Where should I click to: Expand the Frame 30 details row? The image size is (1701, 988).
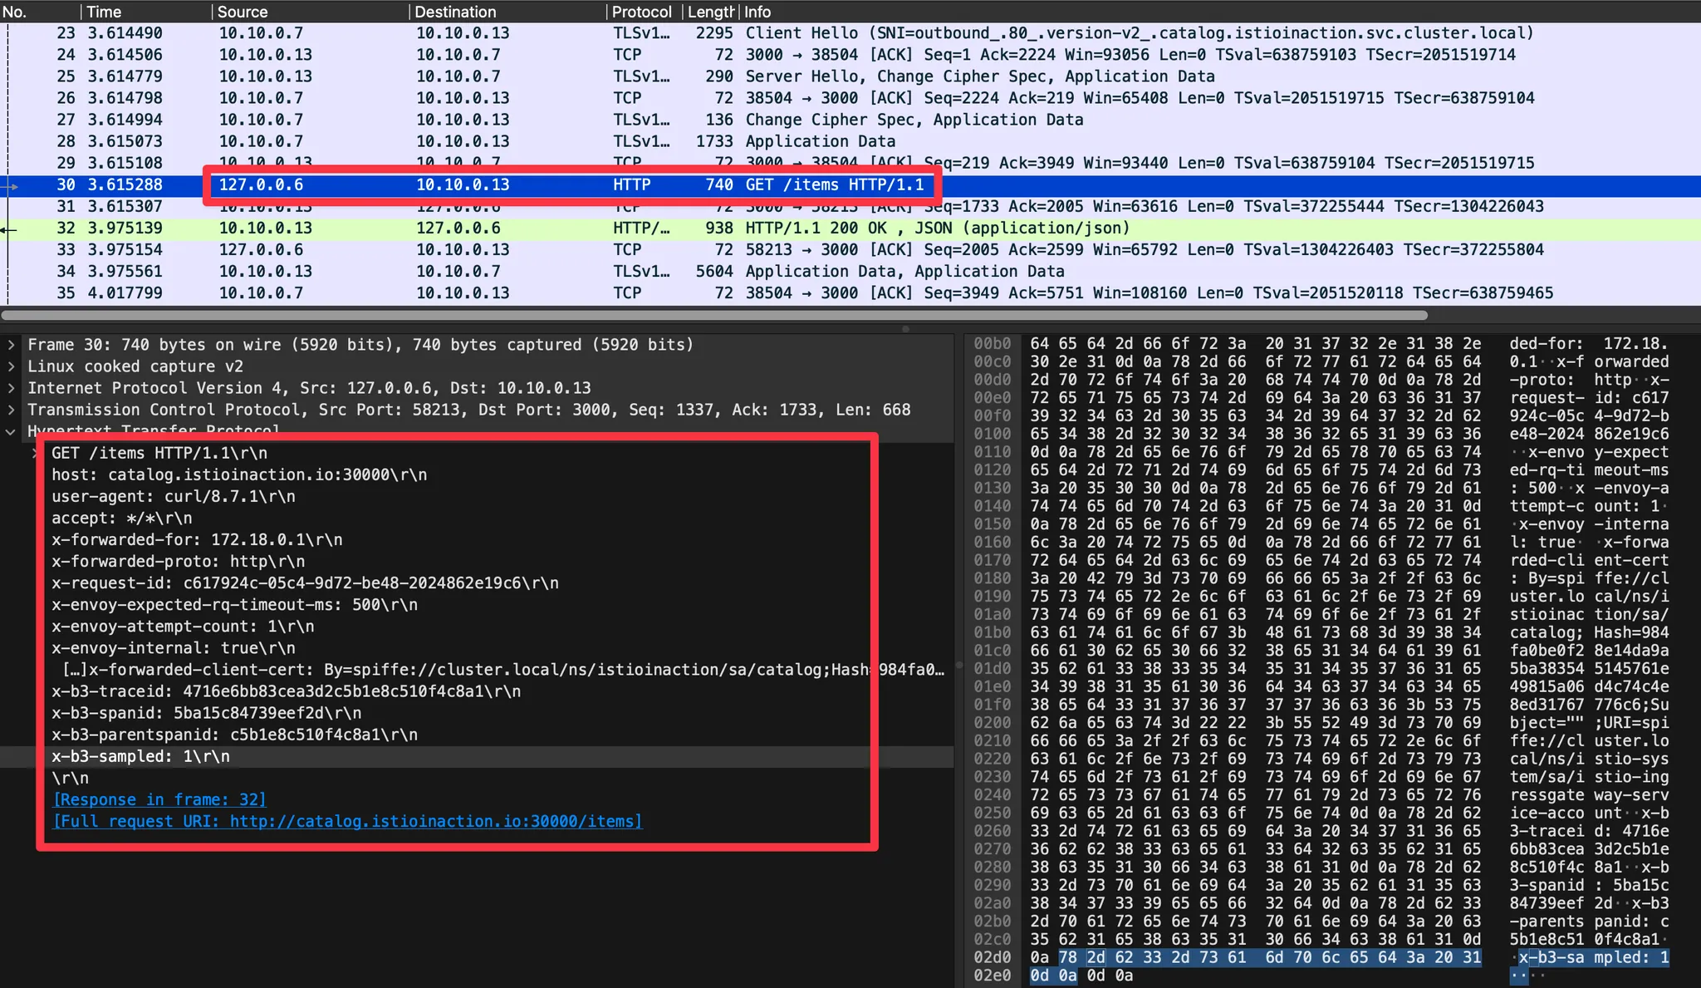tap(11, 345)
